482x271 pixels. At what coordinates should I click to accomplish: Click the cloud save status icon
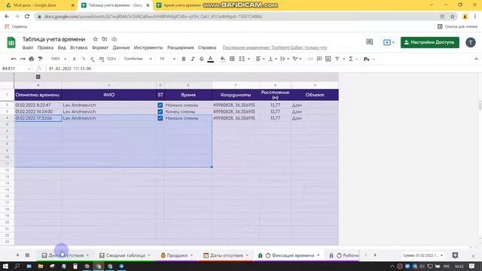[114, 39]
